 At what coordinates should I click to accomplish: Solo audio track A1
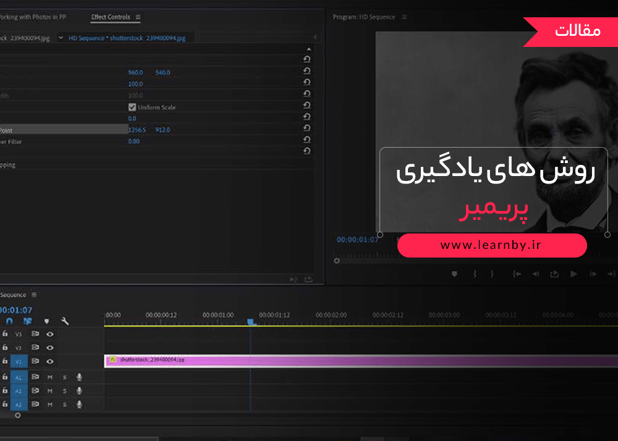65,377
